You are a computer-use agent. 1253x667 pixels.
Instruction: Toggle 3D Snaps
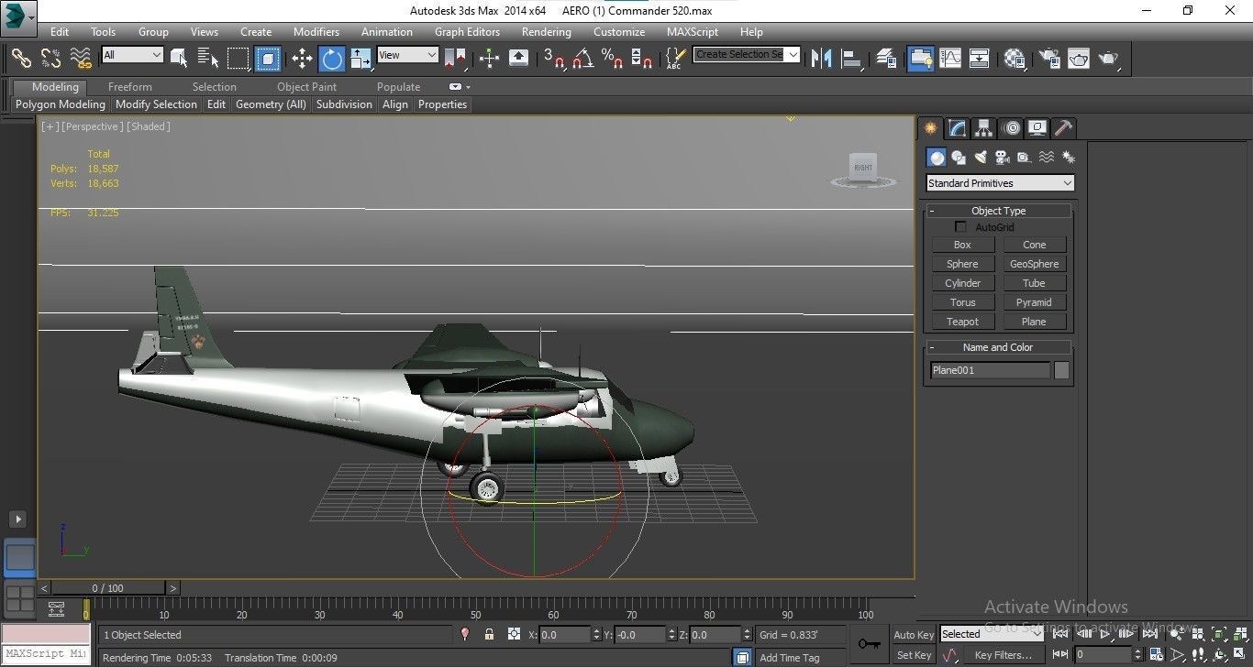click(554, 59)
